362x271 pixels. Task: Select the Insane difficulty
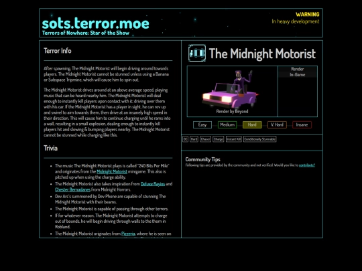(302, 124)
